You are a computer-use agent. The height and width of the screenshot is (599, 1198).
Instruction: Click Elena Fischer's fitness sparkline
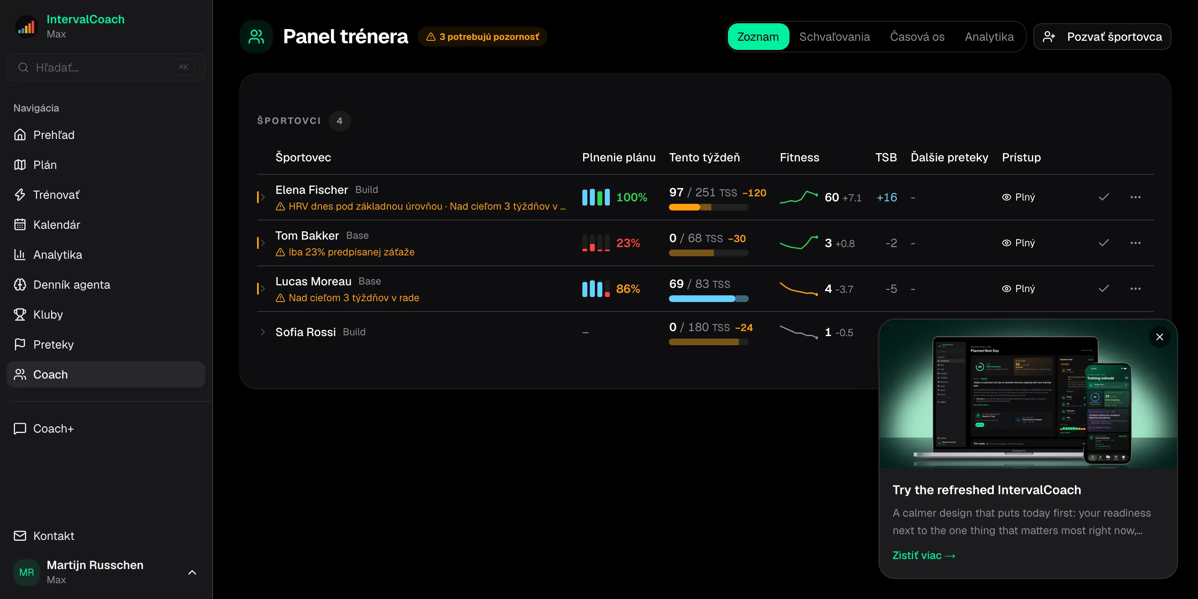tap(799, 197)
